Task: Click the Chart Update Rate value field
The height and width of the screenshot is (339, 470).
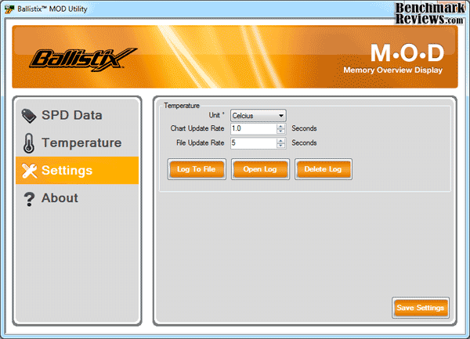Action: tap(254, 128)
